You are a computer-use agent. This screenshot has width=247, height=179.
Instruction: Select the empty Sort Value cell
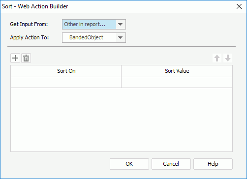[x=177, y=82]
